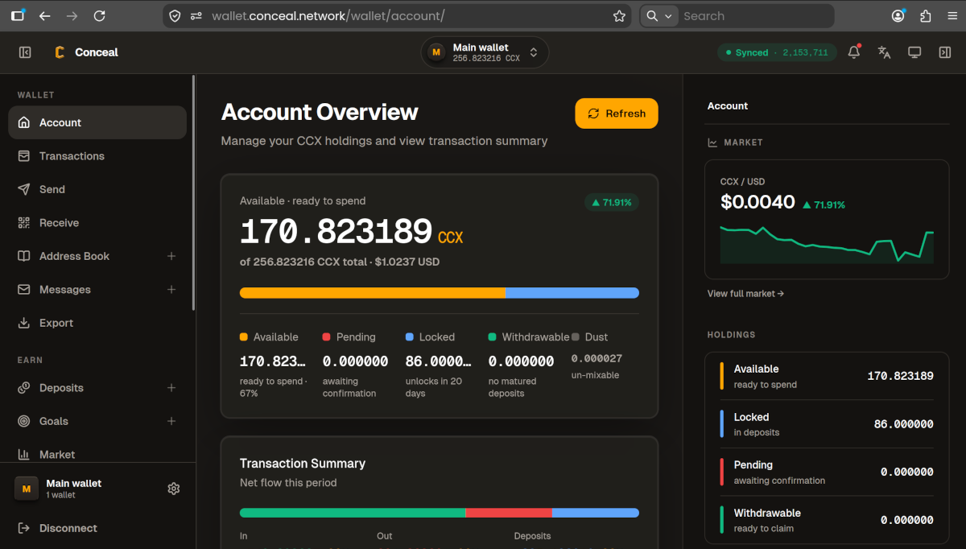Click orange Available segment of balance bar

pos(372,293)
